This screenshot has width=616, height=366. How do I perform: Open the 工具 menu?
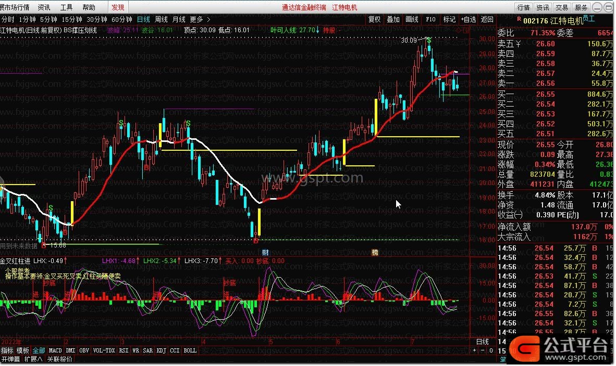tap(66, 7)
